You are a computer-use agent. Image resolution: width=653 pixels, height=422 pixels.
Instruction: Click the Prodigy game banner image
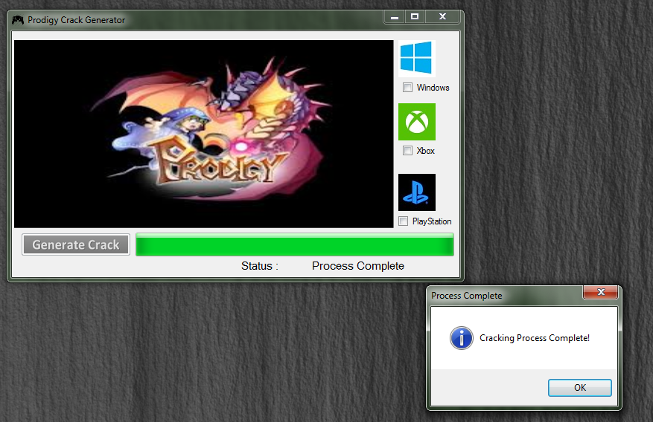tap(204, 134)
